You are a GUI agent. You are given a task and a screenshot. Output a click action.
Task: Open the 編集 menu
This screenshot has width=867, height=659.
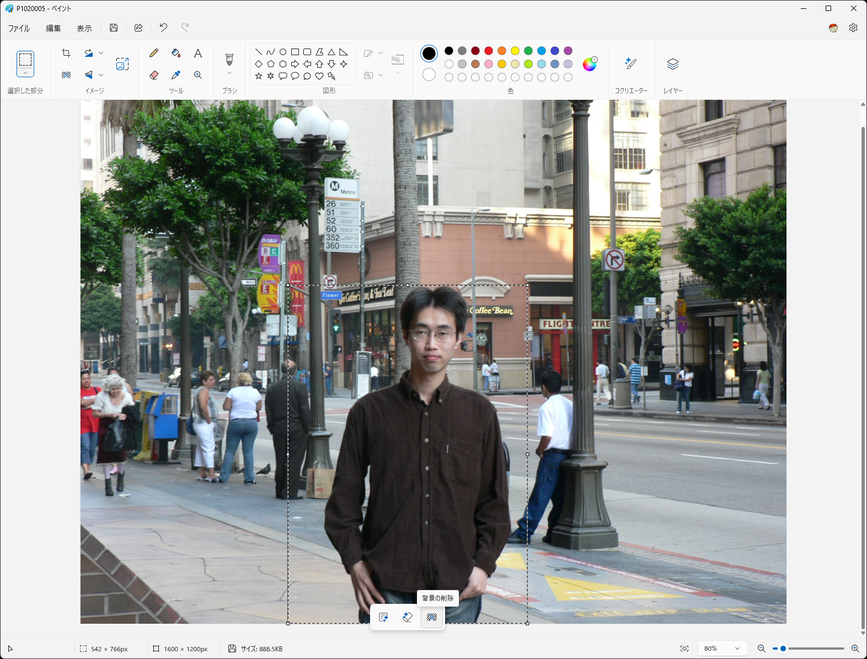tap(53, 28)
